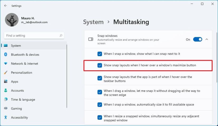Select System in the sidebar

[x=16, y=46]
